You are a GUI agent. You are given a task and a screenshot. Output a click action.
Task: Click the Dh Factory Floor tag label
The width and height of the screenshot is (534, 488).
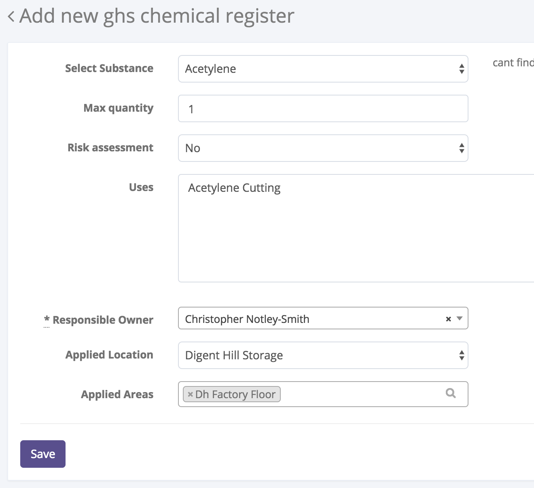coord(235,395)
